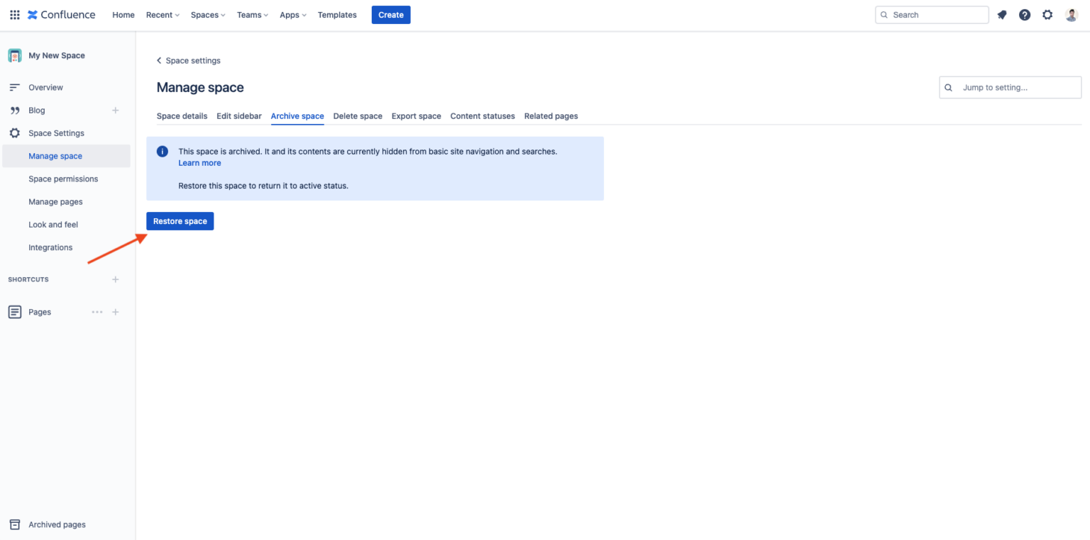Open the Archived pages section
The image size is (1090, 540).
57,524
